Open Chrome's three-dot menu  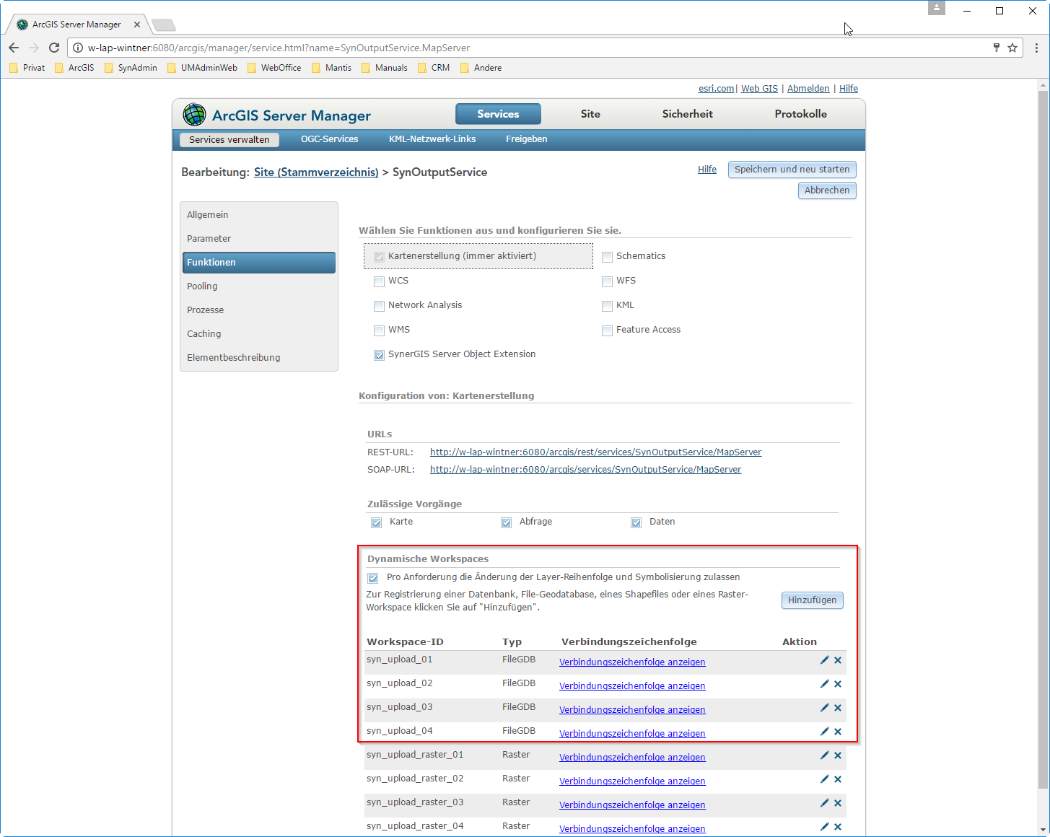[x=1037, y=48]
